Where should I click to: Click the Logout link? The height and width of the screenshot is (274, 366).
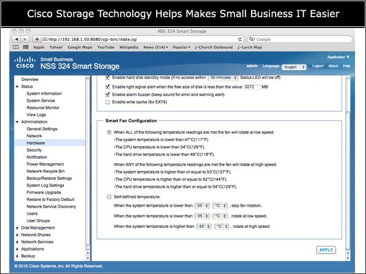[318, 66]
